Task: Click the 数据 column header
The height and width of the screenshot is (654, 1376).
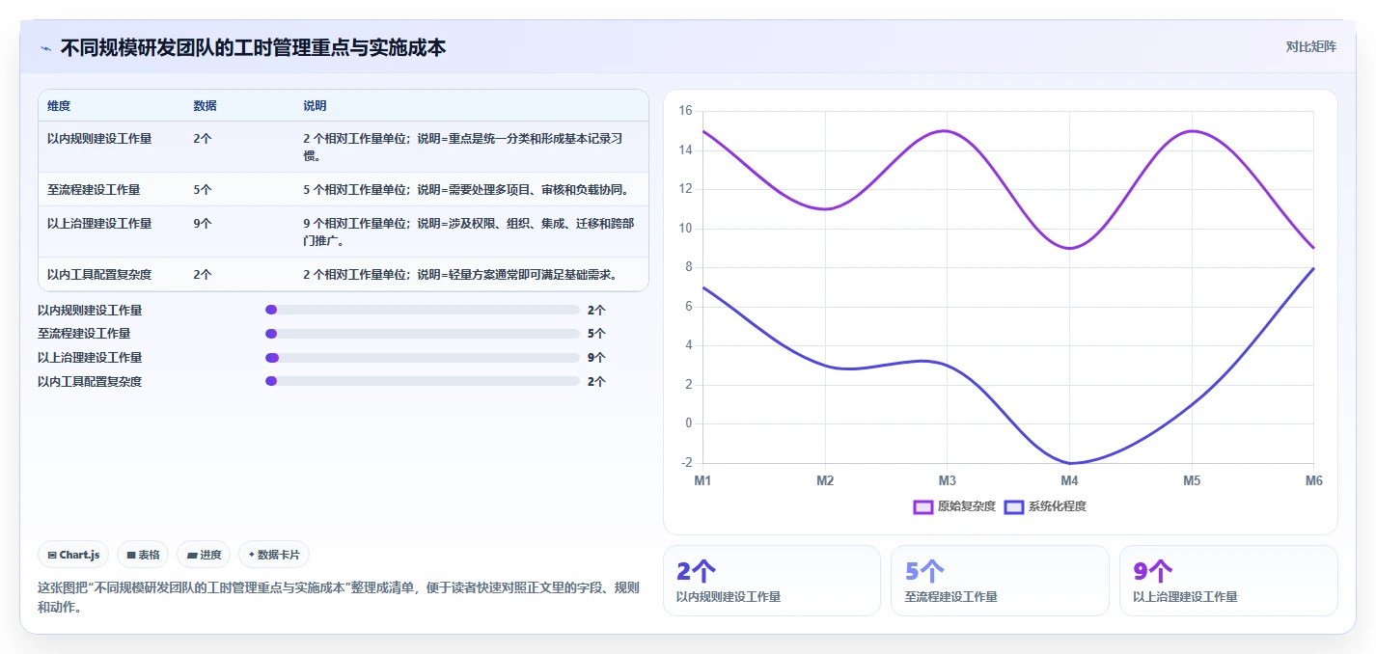Action: click(205, 106)
